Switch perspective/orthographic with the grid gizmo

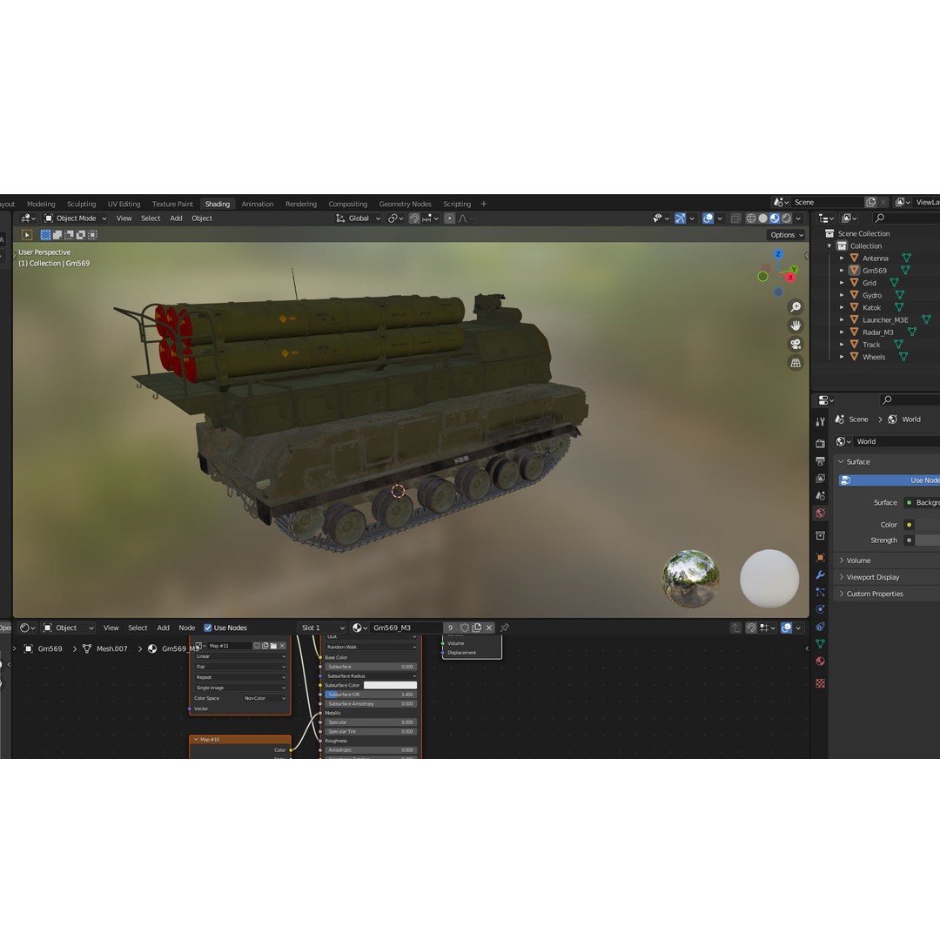coord(796,363)
